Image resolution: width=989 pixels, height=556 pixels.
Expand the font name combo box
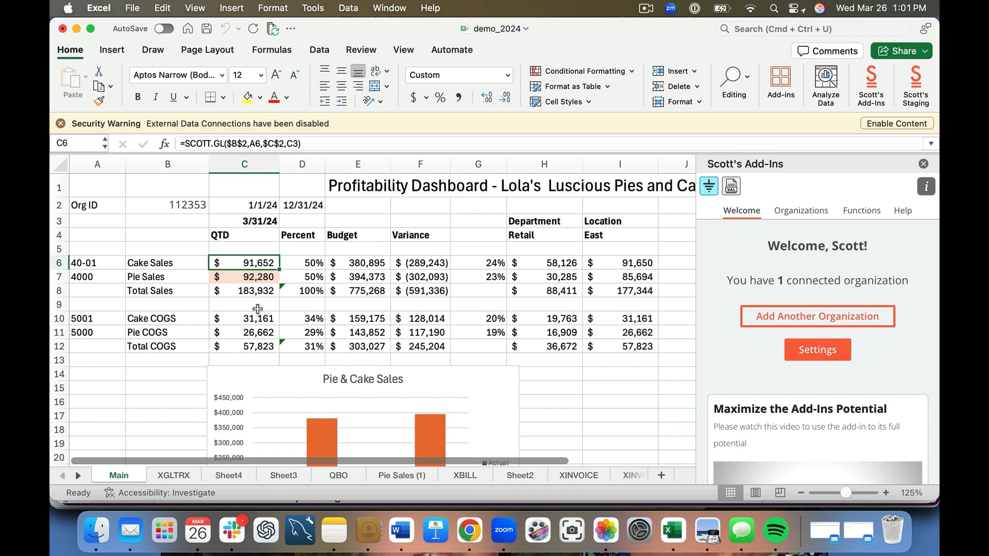(222, 75)
